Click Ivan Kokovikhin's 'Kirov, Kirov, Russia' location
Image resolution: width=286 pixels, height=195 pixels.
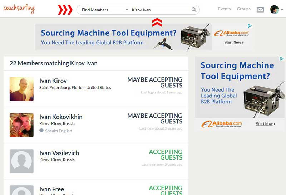(x=57, y=124)
